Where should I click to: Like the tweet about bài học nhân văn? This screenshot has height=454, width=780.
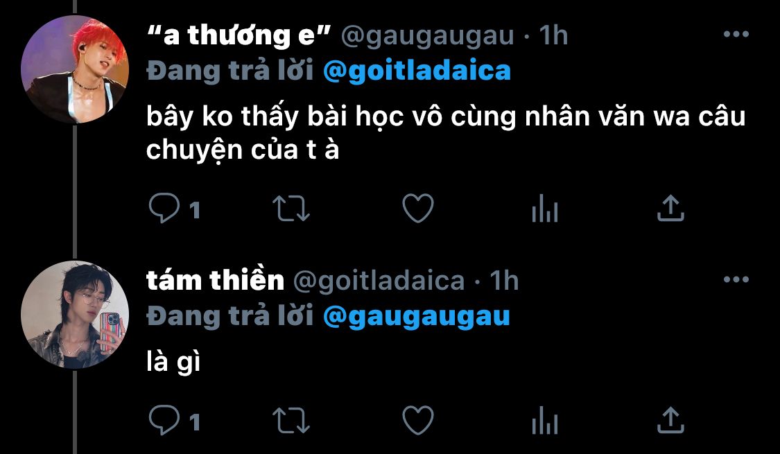click(418, 208)
